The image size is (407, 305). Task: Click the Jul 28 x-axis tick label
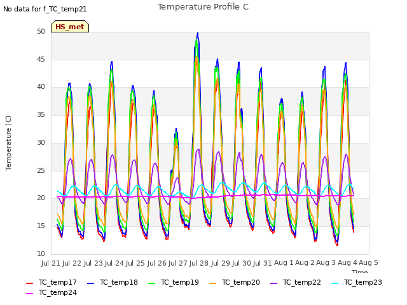coord(199,263)
